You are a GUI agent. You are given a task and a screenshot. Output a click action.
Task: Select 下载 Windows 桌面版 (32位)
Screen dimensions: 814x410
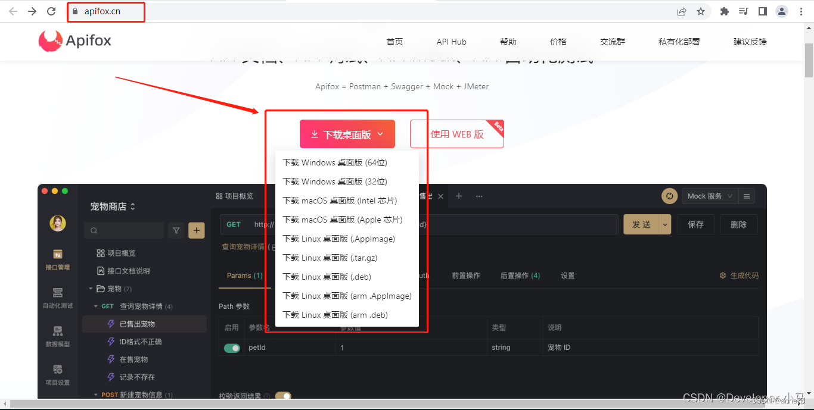[x=347, y=181]
